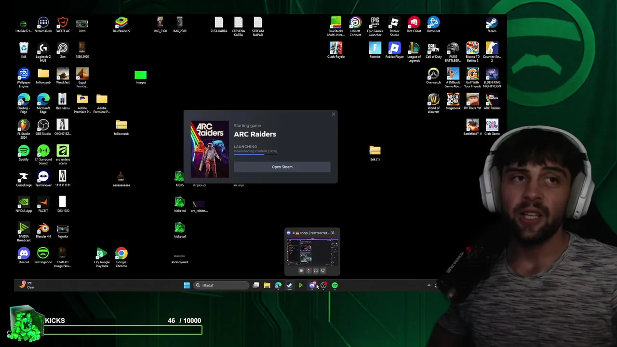
Task: Open the weather widget showing Clear
Action: point(27,285)
